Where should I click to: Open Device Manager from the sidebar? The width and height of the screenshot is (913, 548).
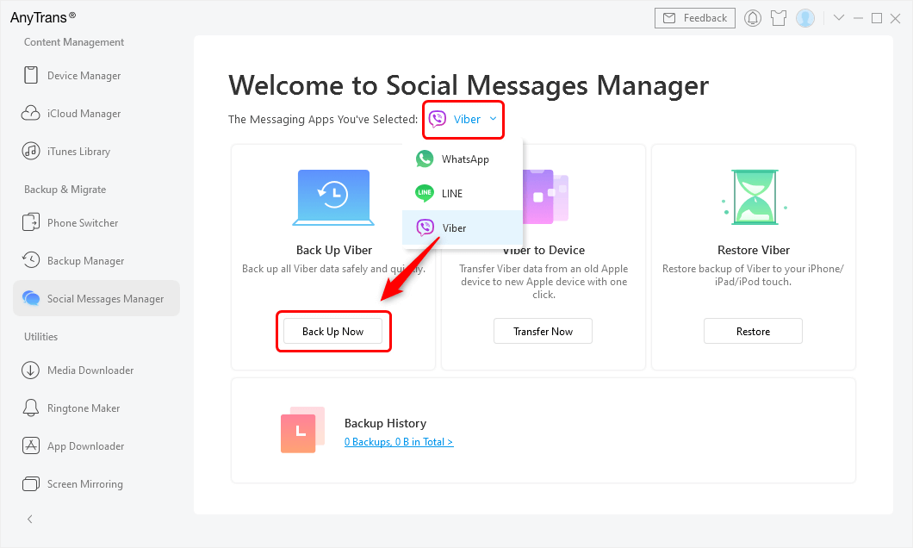pos(96,76)
